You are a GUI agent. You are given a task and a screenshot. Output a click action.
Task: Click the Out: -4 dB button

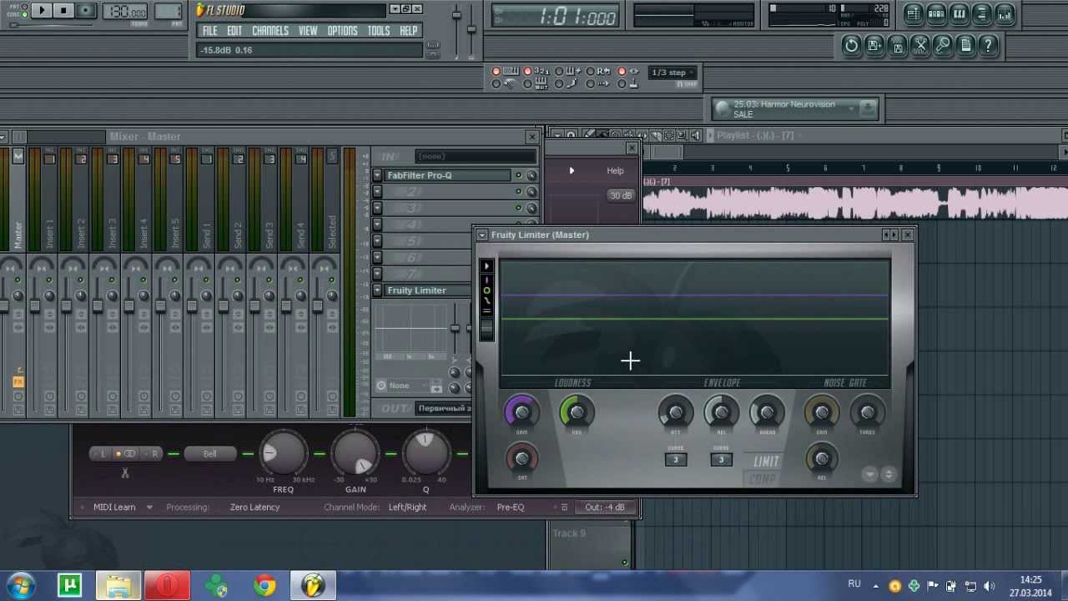(605, 507)
